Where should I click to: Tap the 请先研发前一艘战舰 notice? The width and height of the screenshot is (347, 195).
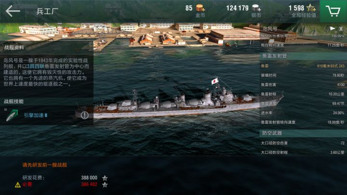(44, 165)
